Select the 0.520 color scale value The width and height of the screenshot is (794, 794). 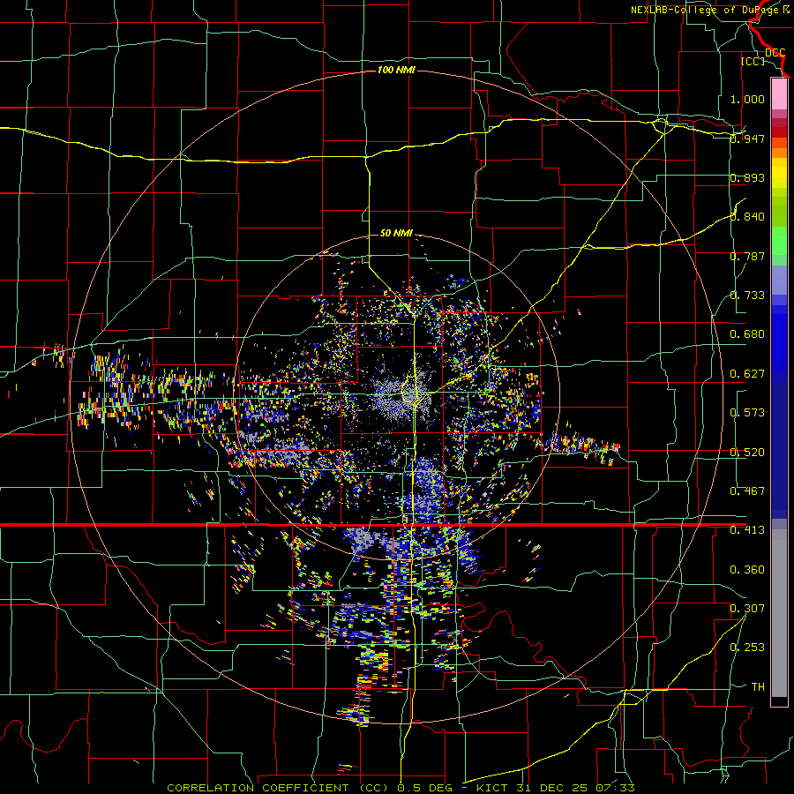747,453
